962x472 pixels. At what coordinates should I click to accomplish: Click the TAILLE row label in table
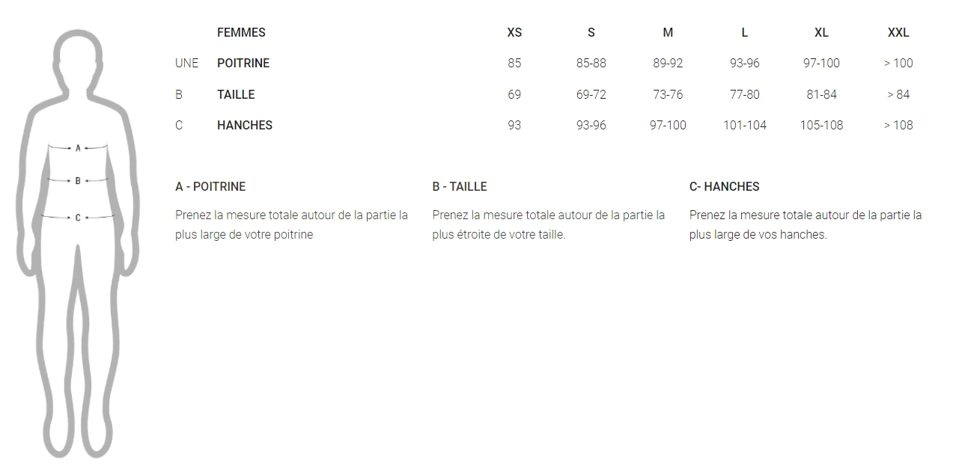(x=236, y=94)
